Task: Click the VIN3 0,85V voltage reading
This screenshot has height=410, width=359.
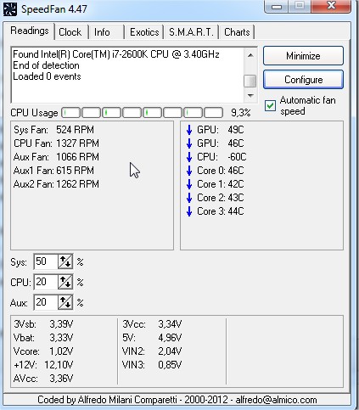Action: click(x=152, y=365)
